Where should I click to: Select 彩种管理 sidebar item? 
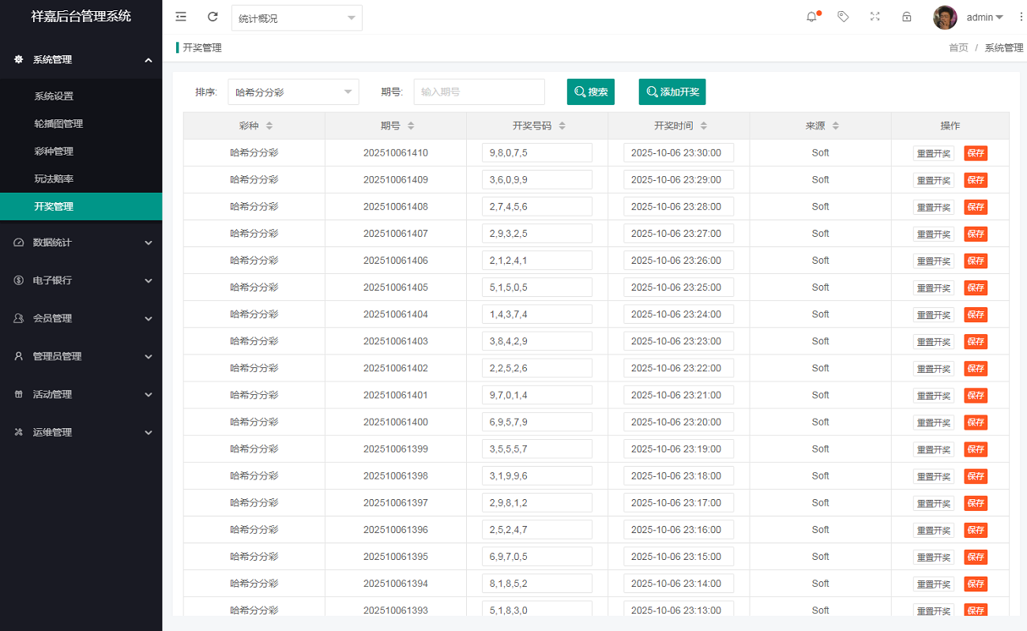point(54,152)
